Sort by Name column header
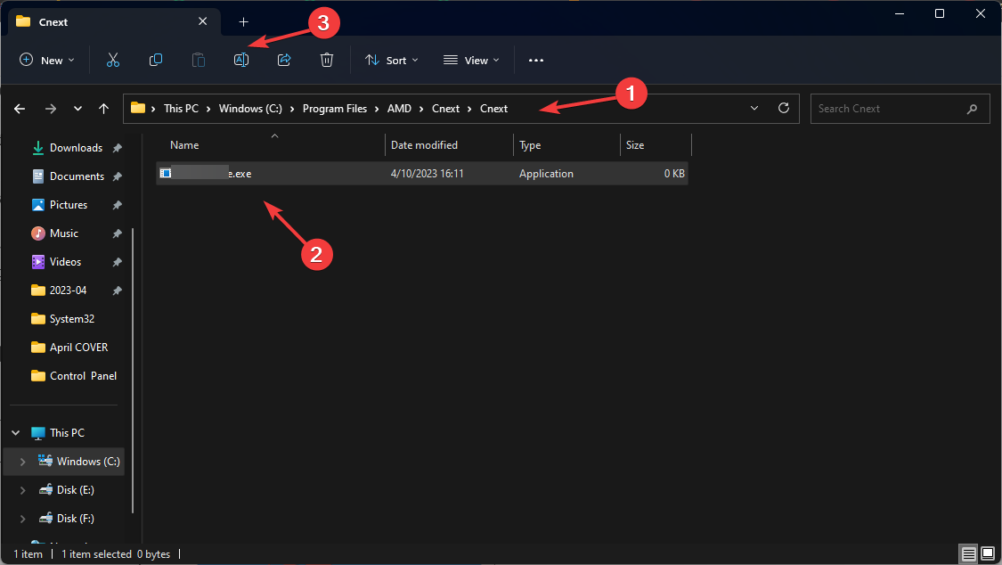This screenshot has width=1002, height=565. pos(270,145)
